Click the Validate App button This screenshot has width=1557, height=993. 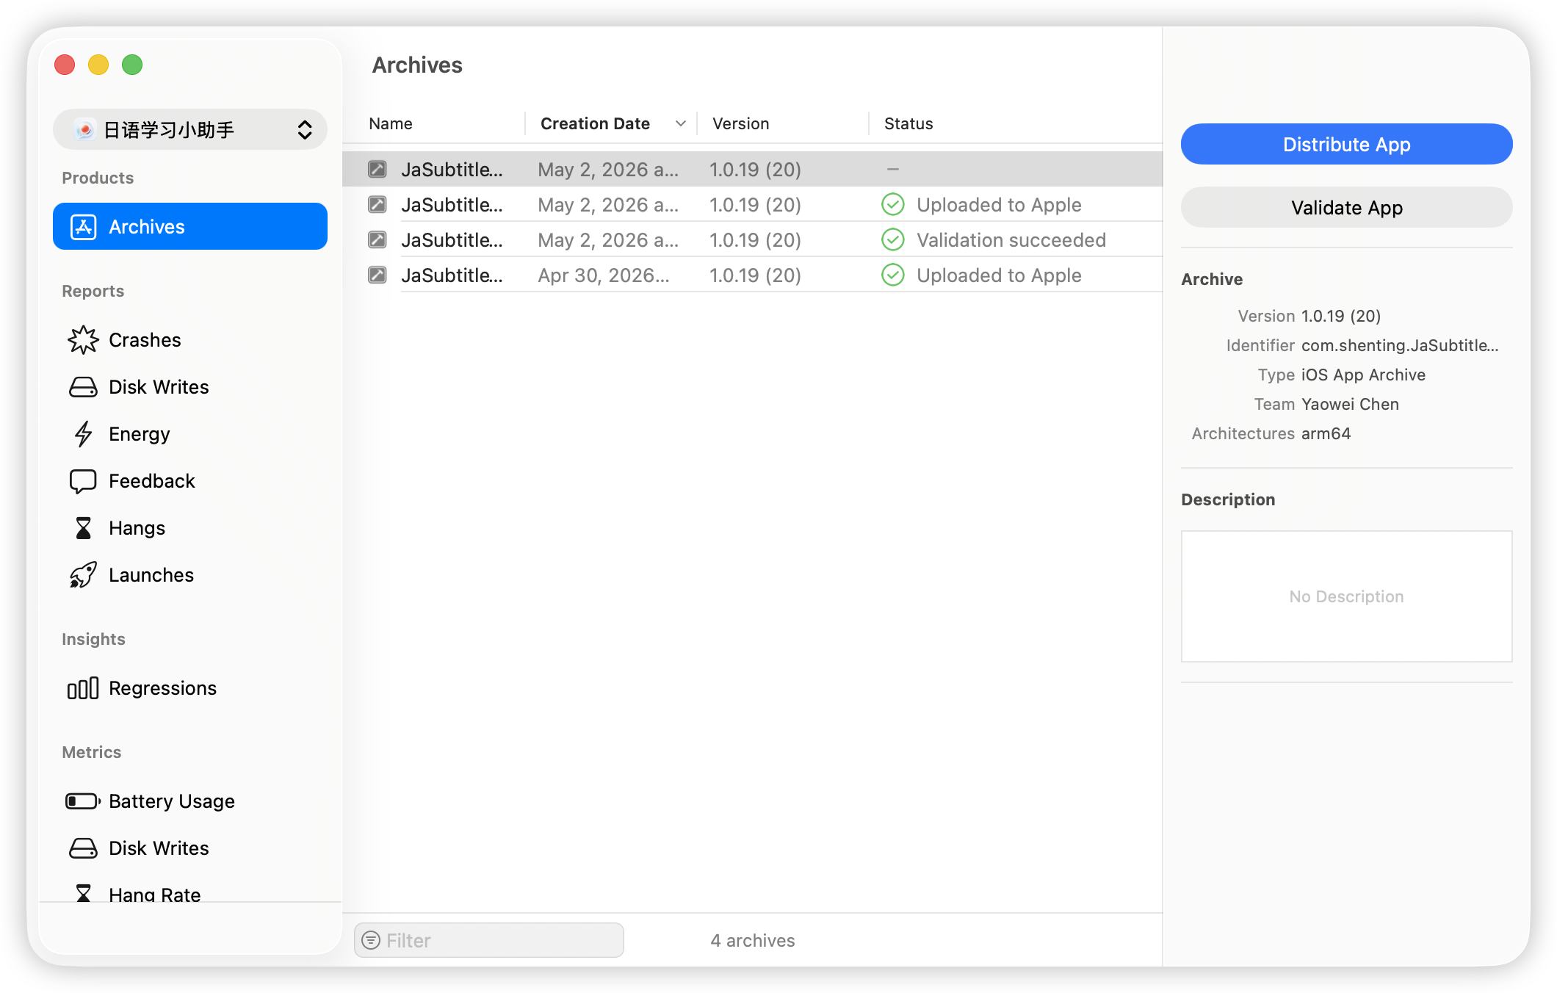coord(1346,207)
